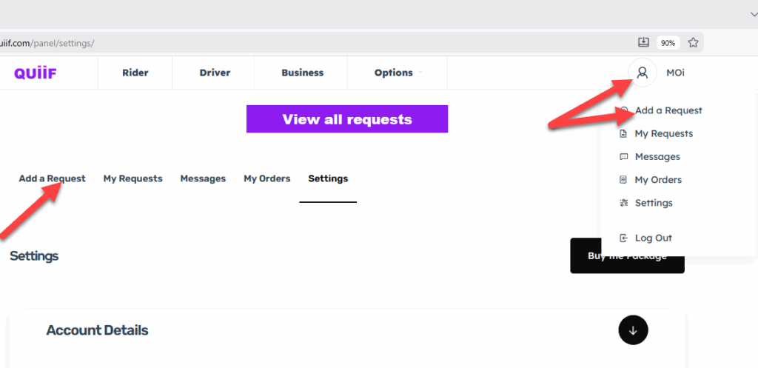Expand the Options navigation dropdown

398,73
